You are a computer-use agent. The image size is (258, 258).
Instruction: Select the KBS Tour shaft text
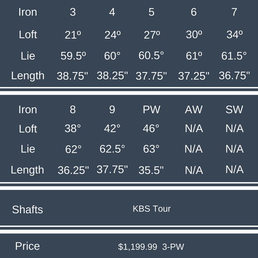[152, 209]
